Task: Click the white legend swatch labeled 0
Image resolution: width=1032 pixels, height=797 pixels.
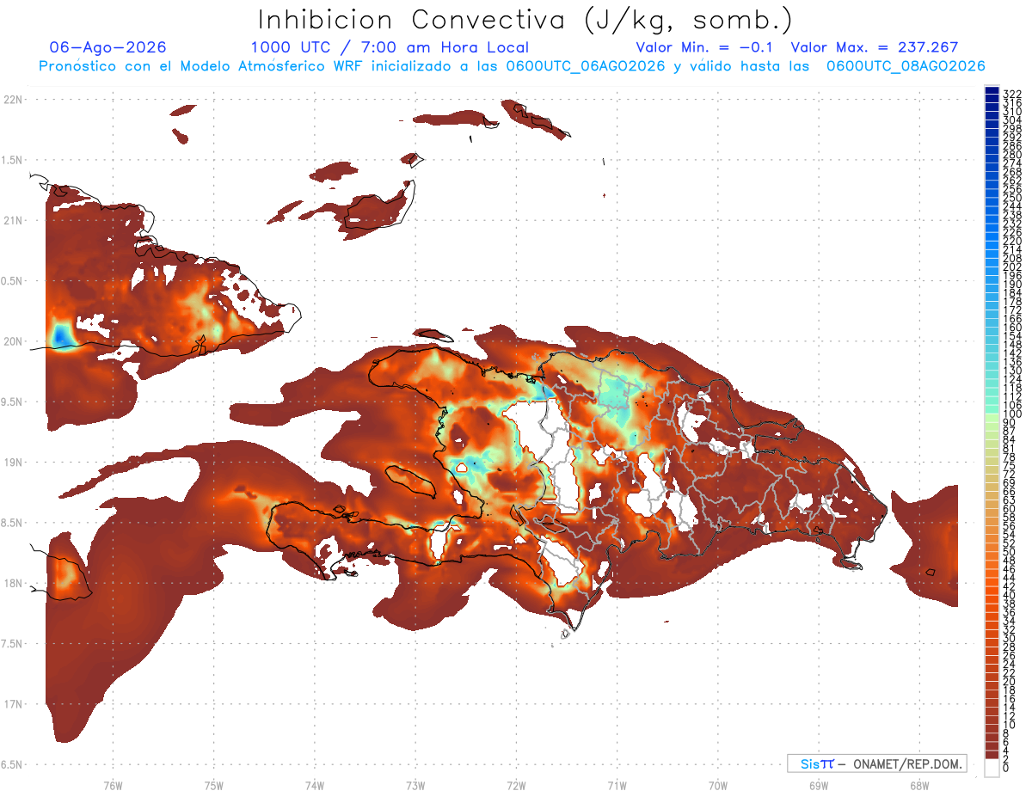Action: [992, 769]
